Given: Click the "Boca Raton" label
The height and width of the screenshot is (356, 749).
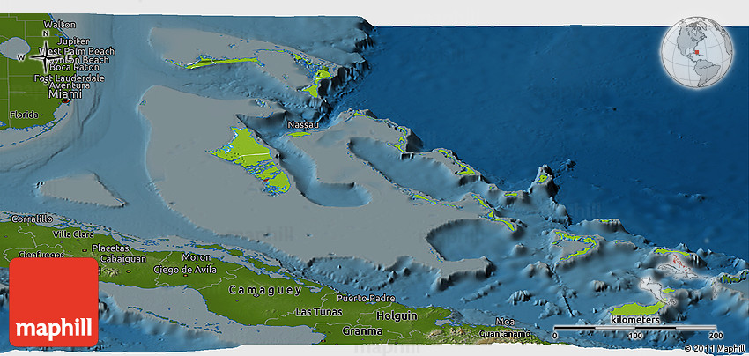Looking at the screenshot, I should (73, 67).
